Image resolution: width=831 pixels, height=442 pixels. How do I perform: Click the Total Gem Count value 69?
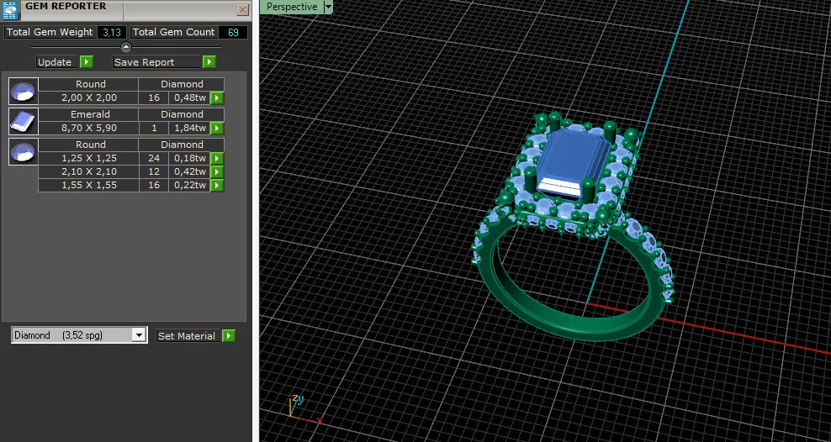pos(233,32)
